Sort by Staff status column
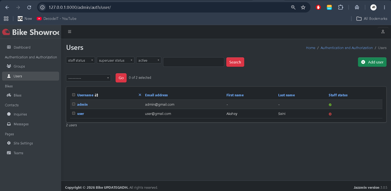The height and width of the screenshot is (191, 391). 338,95
